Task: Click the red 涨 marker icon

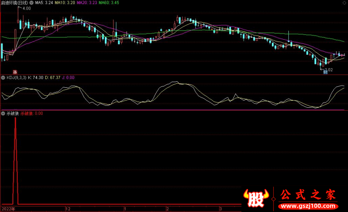Action: (14, 72)
